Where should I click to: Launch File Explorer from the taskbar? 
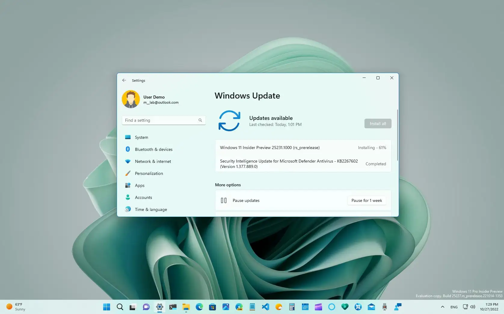tap(186, 307)
